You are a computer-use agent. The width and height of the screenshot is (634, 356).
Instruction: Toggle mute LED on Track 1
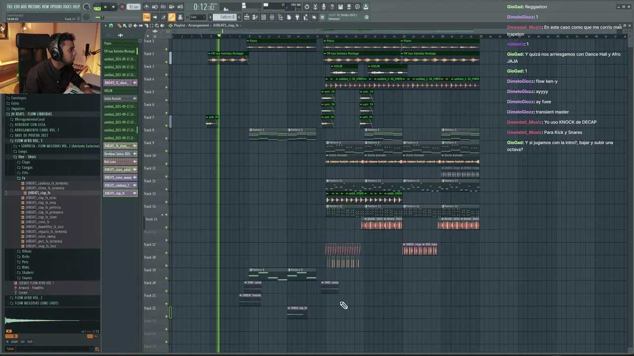coord(166,49)
